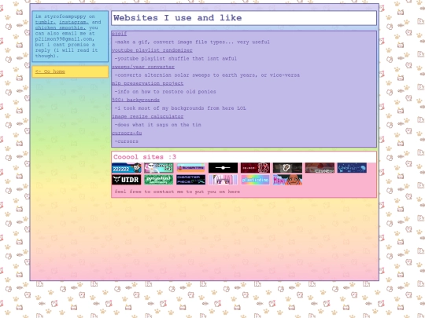Click the '-make a gif, convert image file types' text
This screenshot has width=425, height=318.
tap(192, 42)
